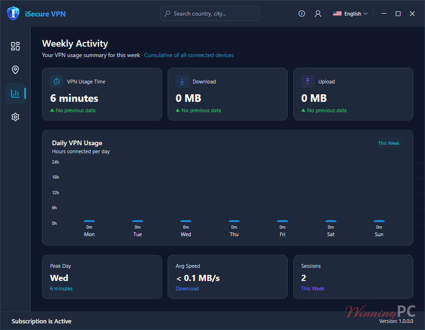
Task: Click the Sessions count 2
Action: coord(304,278)
